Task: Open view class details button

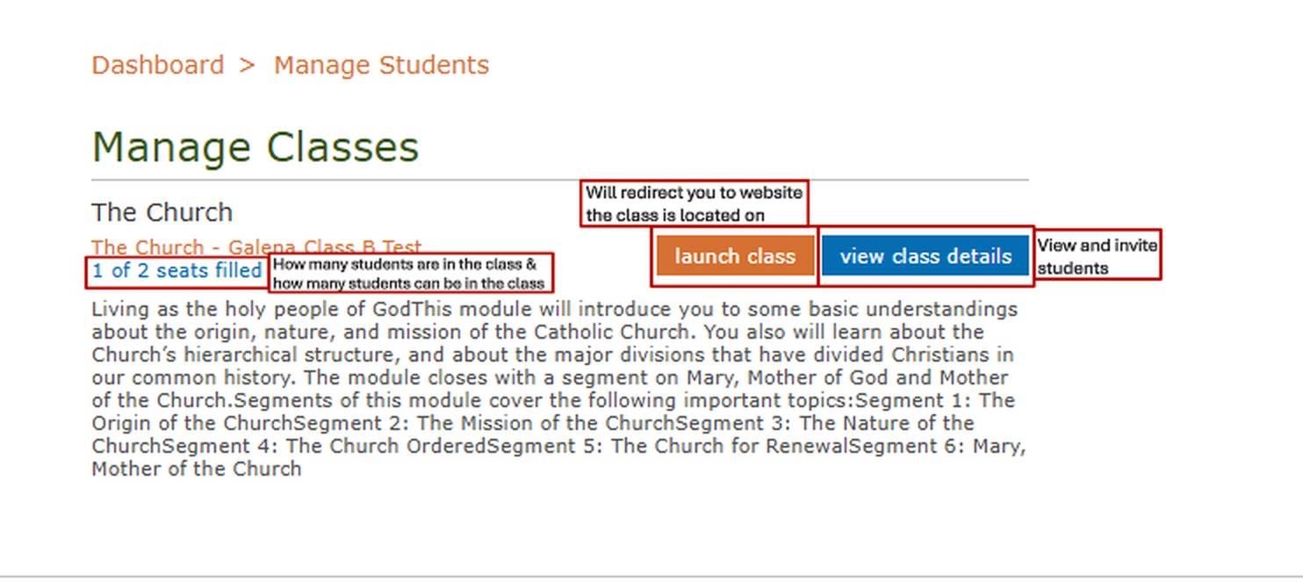Action: coord(925,256)
